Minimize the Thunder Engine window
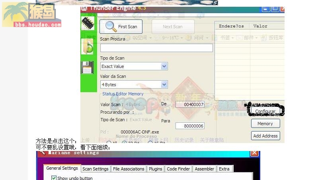The image size is (316, 180). [x=265, y=9]
